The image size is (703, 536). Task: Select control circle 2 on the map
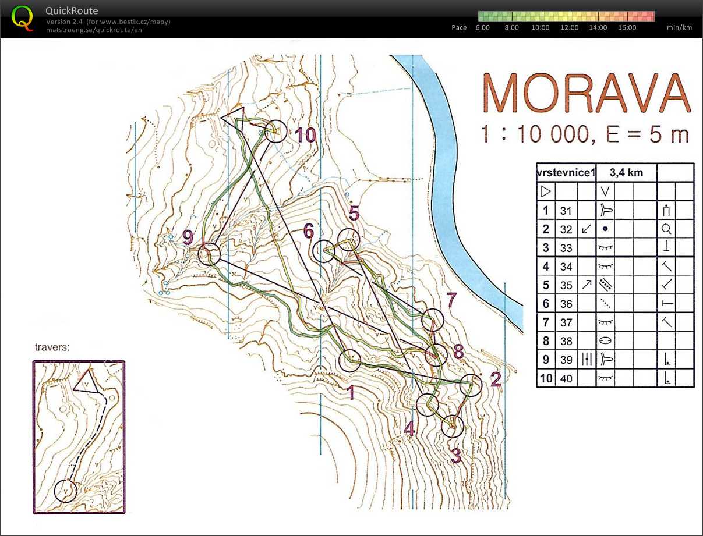coord(471,386)
